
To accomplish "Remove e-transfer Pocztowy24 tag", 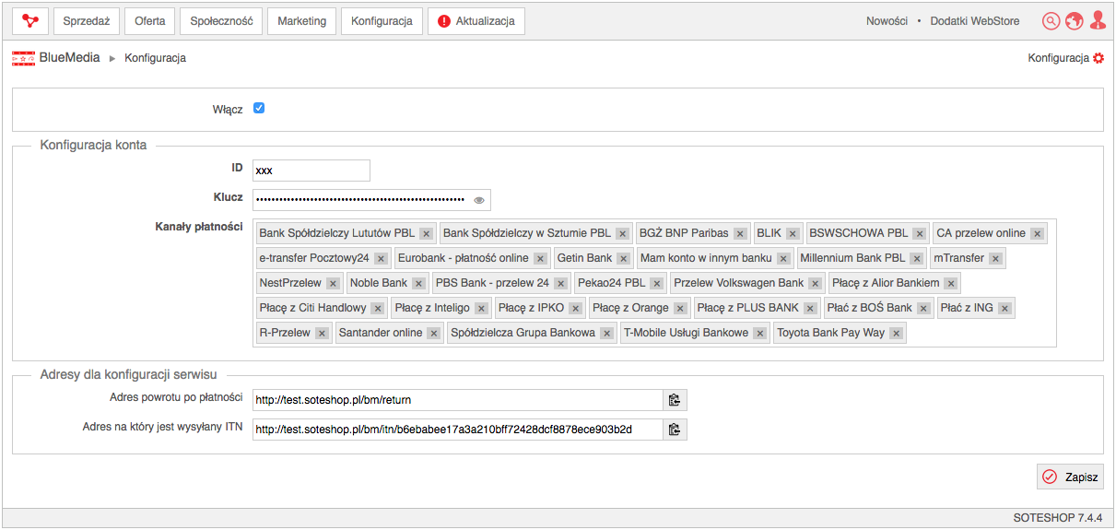I will (381, 259).
